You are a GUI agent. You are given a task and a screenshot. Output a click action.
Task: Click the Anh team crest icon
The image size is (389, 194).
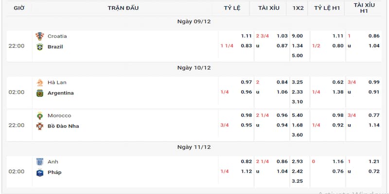pos(40,162)
